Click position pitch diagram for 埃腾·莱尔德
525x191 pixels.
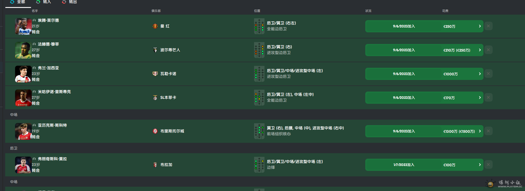pos(259,26)
